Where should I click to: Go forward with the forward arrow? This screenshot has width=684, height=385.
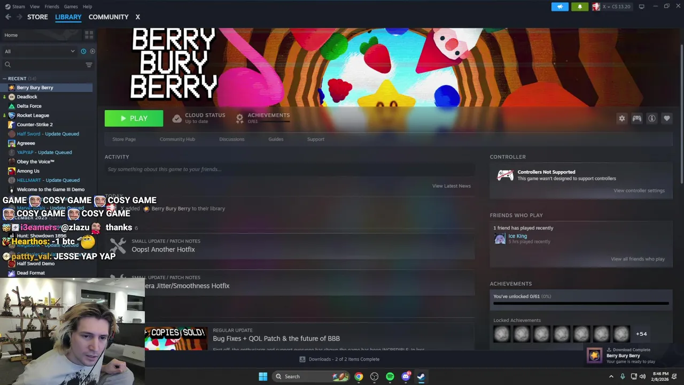coord(19,17)
